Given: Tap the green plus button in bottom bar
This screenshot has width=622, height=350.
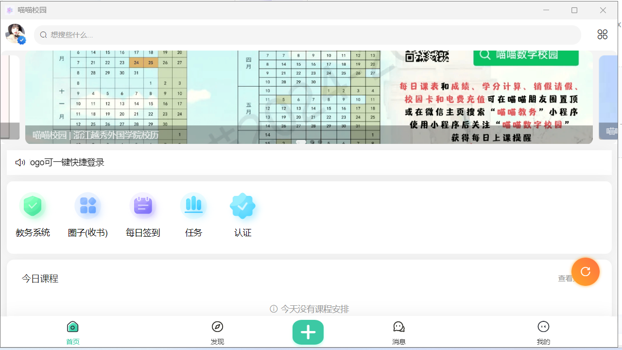Looking at the screenshot, I should click(308, 332).
